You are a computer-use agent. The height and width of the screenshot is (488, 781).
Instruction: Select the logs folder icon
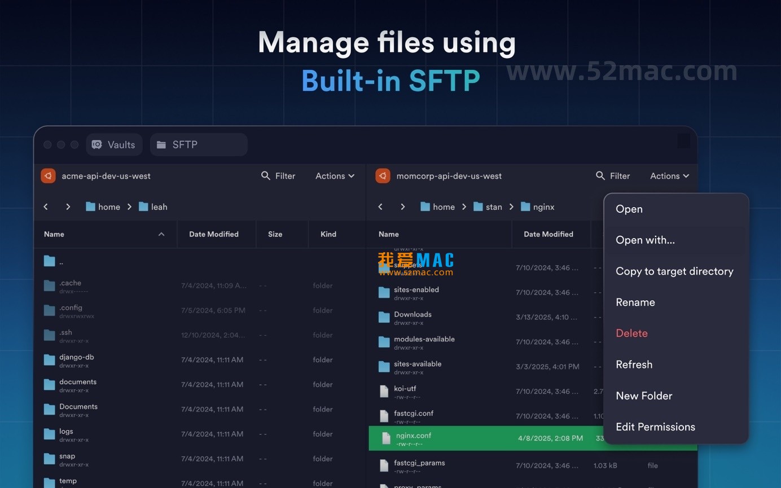50,435
